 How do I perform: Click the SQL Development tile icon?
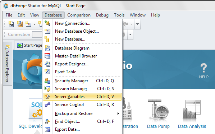tap(36, 108)
